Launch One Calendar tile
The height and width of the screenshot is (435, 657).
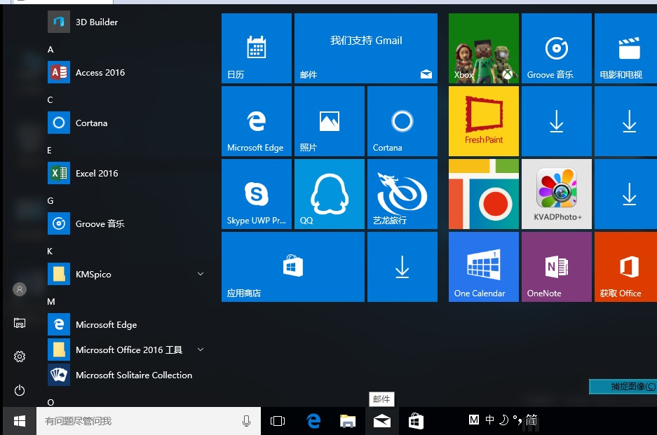pos(483,266)
